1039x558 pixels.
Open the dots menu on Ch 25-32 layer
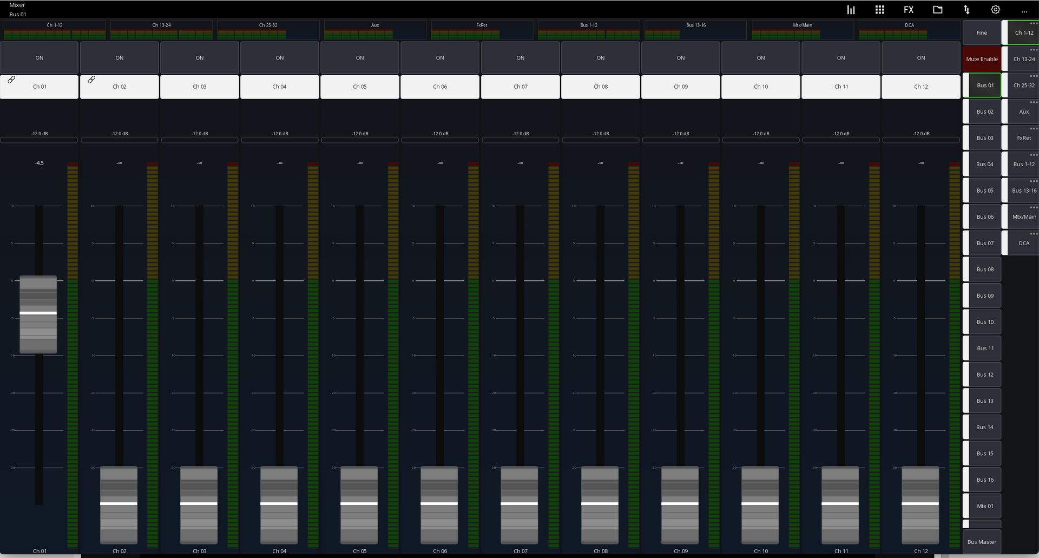click(x=1034, y=76)
